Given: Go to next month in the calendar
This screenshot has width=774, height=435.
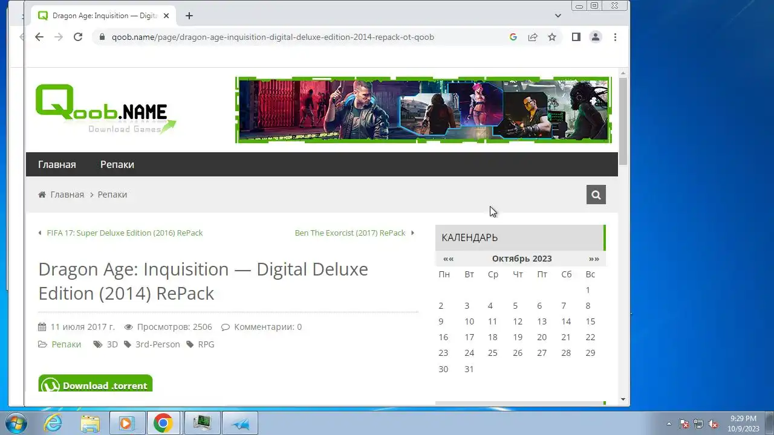Looking at the screenshot, I should (594, 259).
